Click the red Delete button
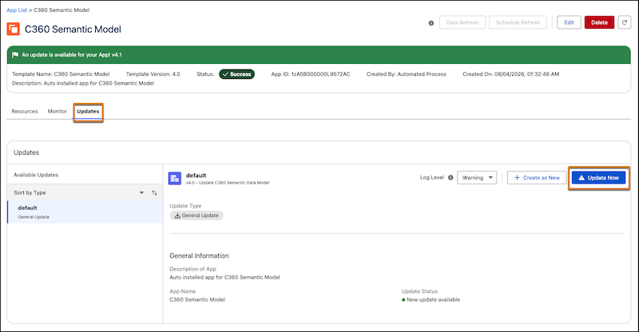 (x=599, y=22)
